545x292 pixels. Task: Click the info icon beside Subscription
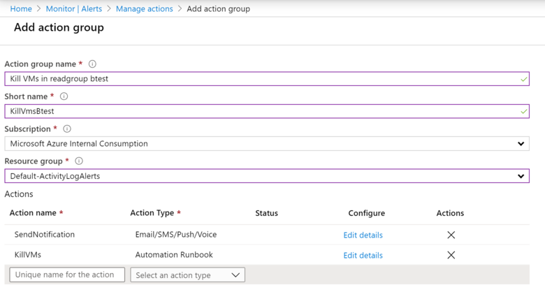click(x=67, y=129)
